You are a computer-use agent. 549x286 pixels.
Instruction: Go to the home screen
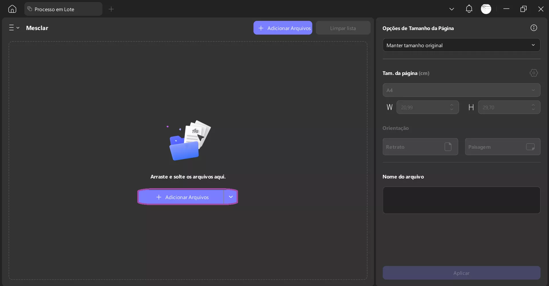[x=12, y=9]
